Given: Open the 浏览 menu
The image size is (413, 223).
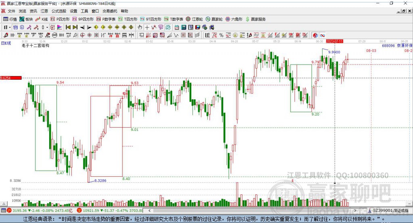Looking at the screenshot, I should click(x=23, y=11).
